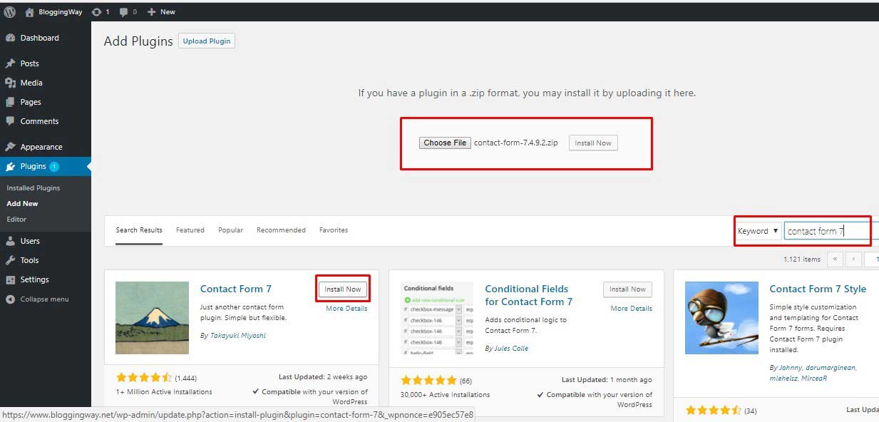
Task: Click the Media library icon
Action: 10,83
